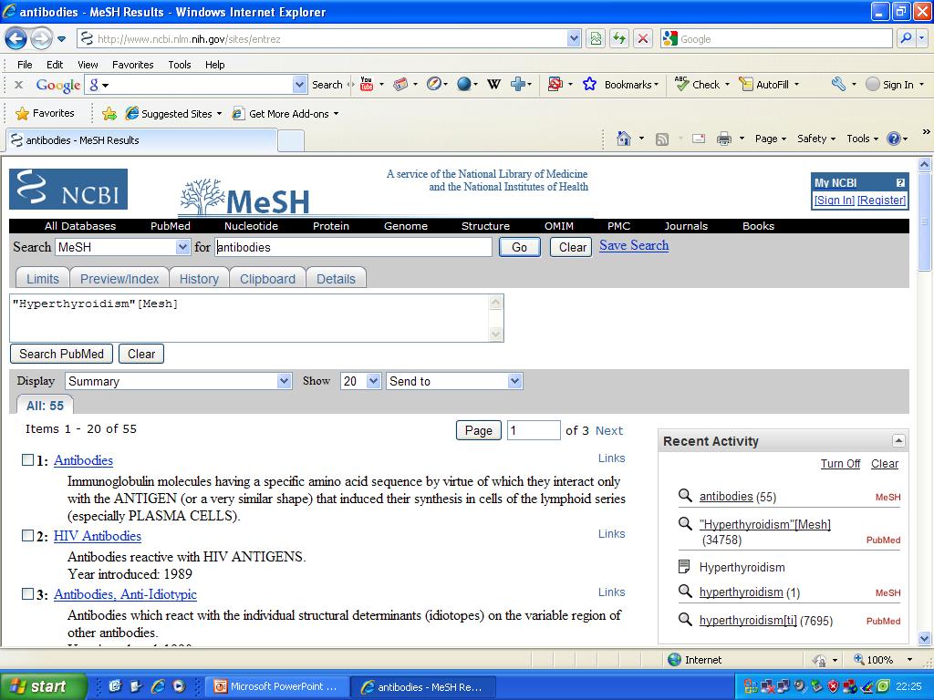Open the HIV Antibodies result link

97,536
